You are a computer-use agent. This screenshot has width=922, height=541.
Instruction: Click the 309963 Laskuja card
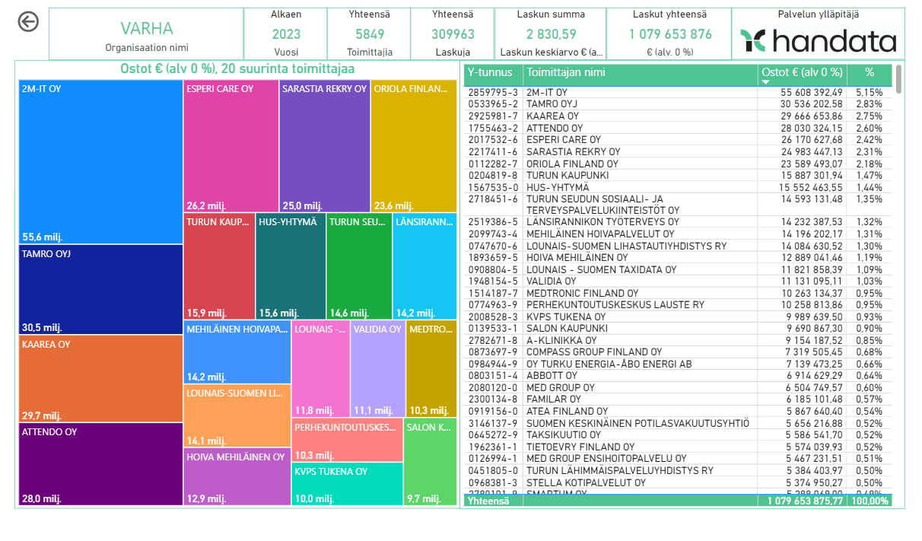pyautogui.click(x=453, y=35)
